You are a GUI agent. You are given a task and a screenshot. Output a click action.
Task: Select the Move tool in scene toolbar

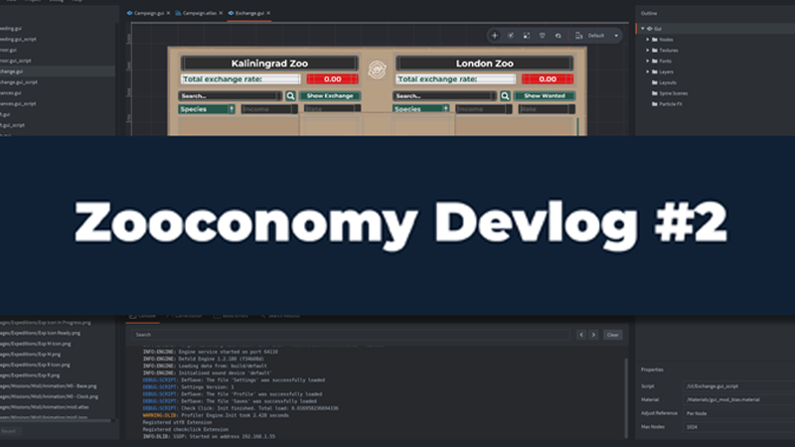(495, 35)
